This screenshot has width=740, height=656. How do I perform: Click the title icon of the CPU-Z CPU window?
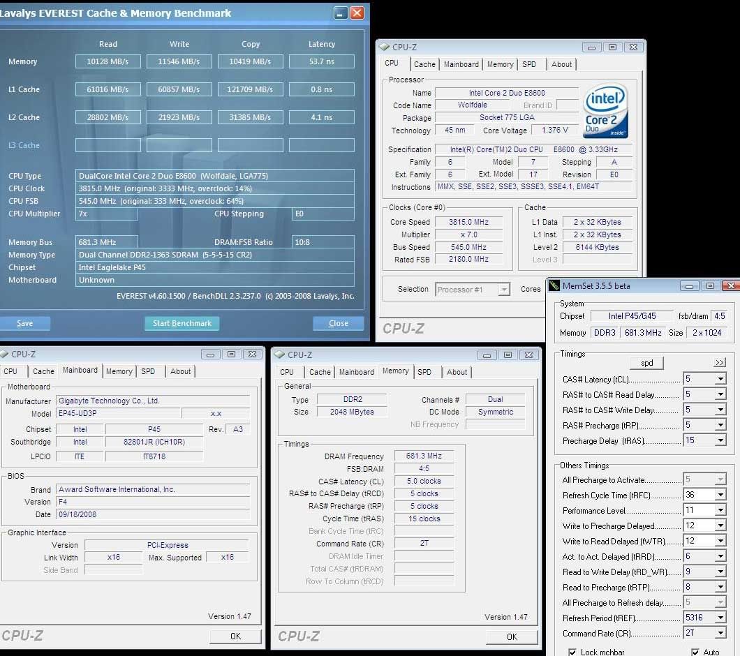pos(384,47)
